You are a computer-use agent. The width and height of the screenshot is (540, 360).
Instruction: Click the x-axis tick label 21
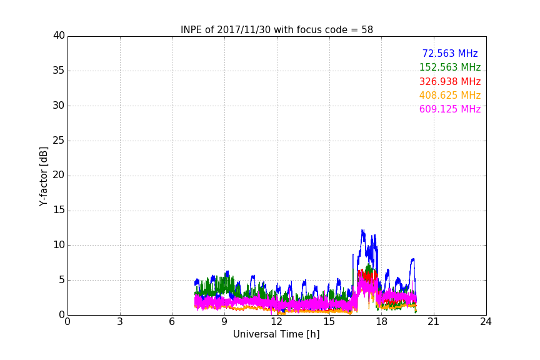point(434,322)
